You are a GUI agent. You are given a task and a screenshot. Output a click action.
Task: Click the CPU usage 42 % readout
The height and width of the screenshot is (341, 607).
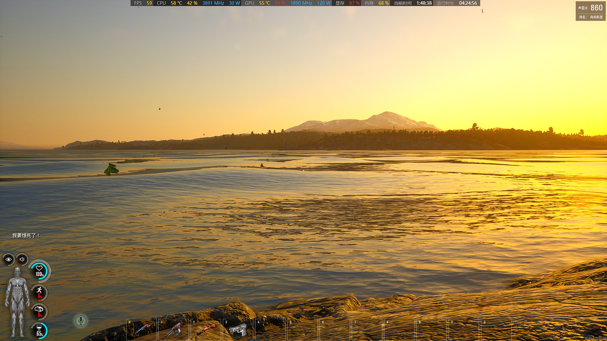(192, 3)
